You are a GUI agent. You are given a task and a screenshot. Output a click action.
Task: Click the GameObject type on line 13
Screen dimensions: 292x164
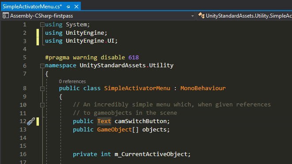coord(114,130)
